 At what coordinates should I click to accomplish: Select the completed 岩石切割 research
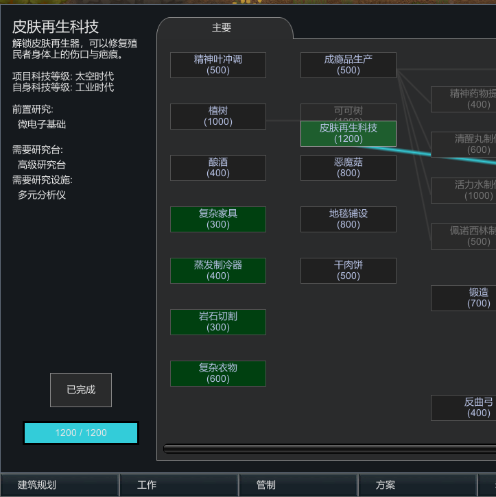(x=218, y=322)
